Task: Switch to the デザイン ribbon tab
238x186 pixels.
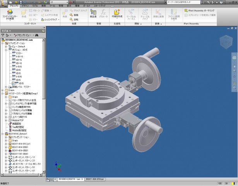Action: tap(25, 6)
